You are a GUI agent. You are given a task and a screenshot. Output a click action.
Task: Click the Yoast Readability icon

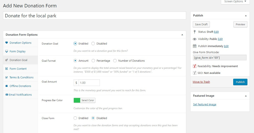tap(195, 66)
